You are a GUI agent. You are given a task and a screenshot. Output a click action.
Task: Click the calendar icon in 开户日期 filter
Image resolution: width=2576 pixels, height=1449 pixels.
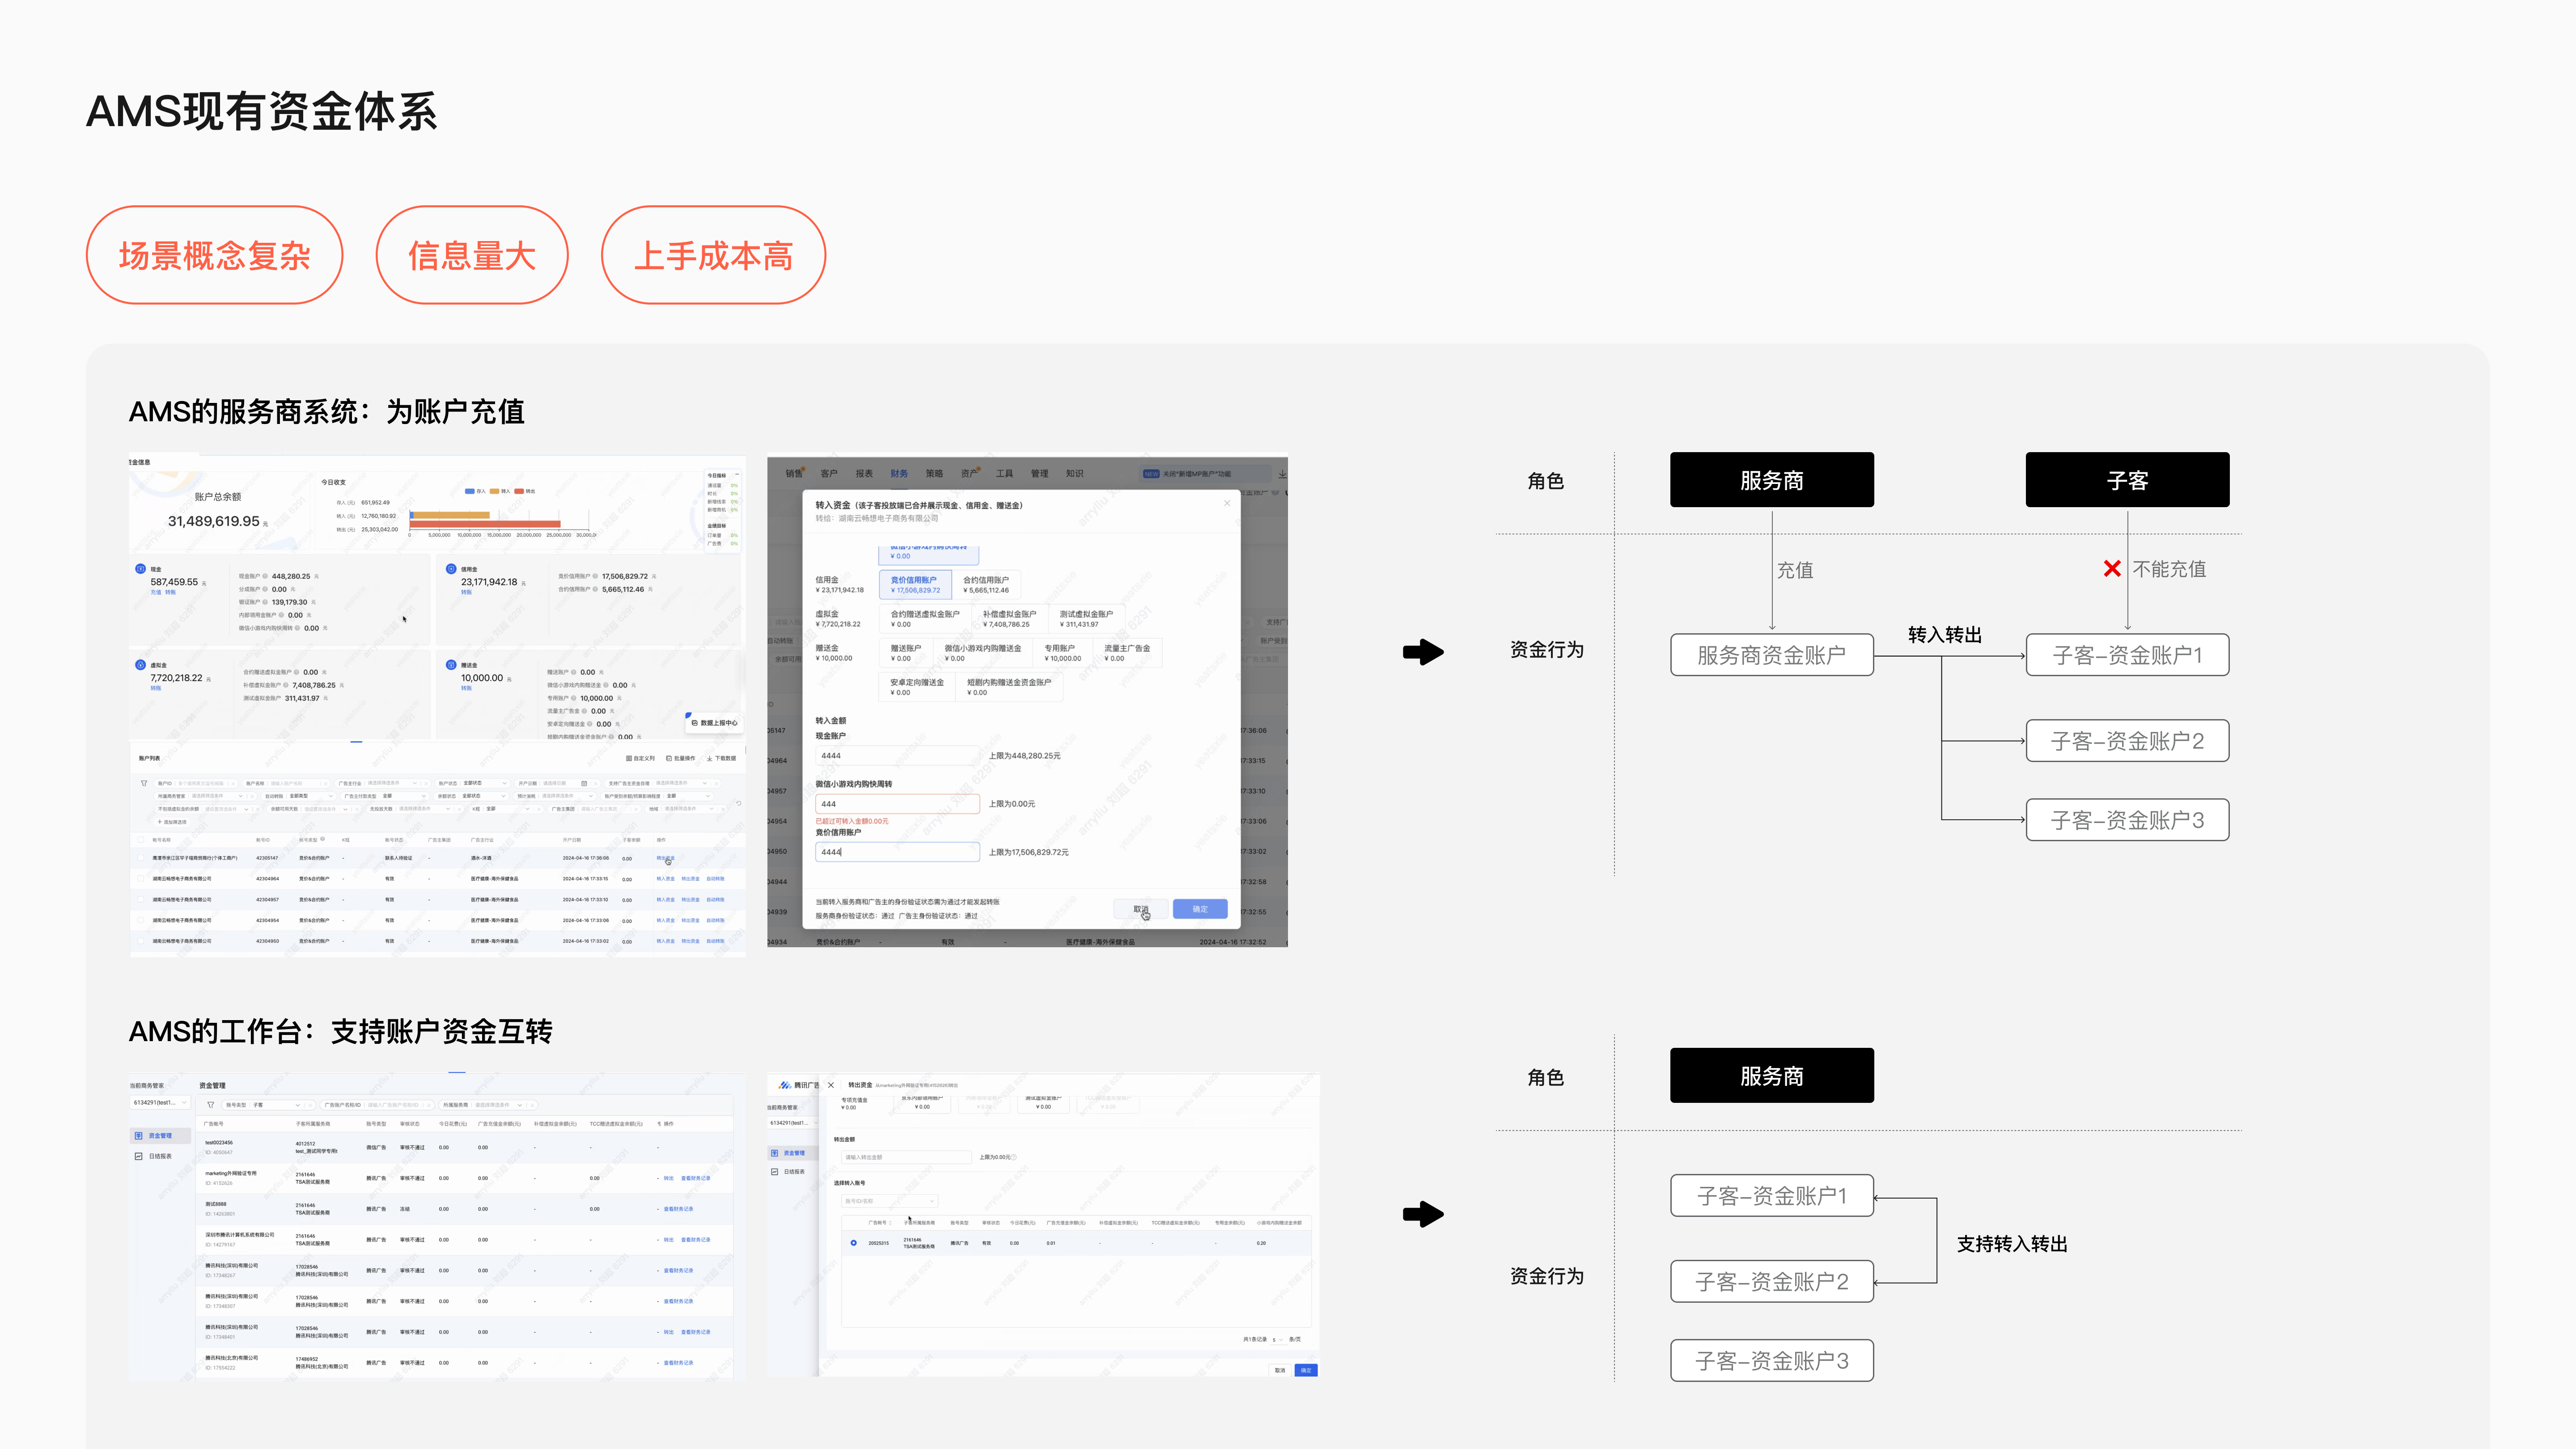click(x=585, y=783)
